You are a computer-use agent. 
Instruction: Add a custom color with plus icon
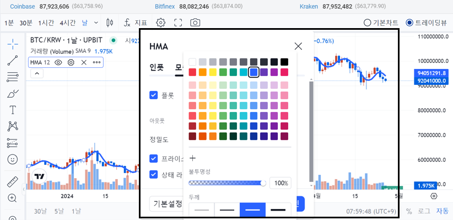(x=192, y=158)
